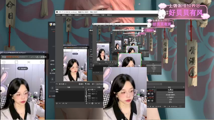This screenshot has height=120, width=214.
Task: Minimize the iTools AirPlayer window
Action: coord(39,52)
